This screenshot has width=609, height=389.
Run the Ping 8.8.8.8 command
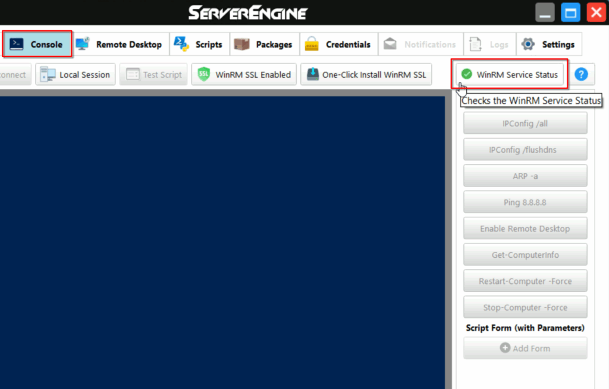pos(525,202)
